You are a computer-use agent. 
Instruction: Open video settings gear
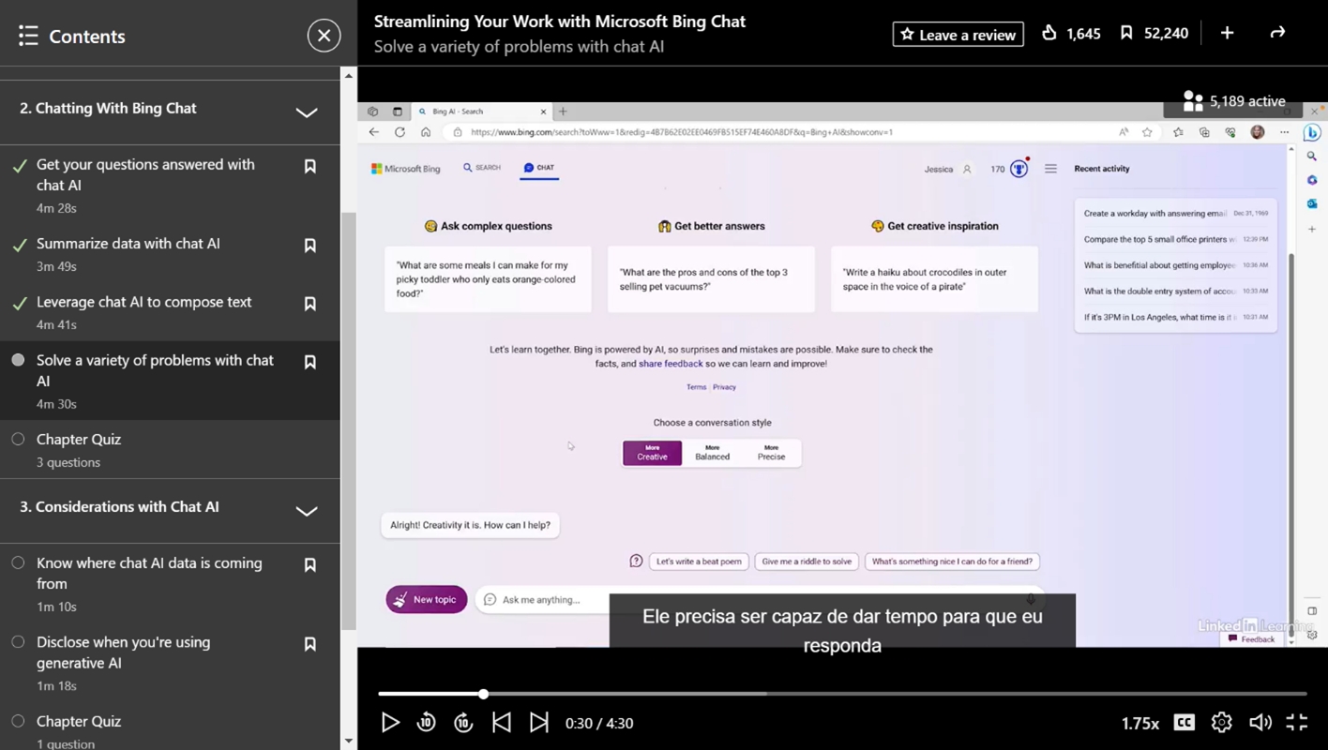pos(1221,723)
